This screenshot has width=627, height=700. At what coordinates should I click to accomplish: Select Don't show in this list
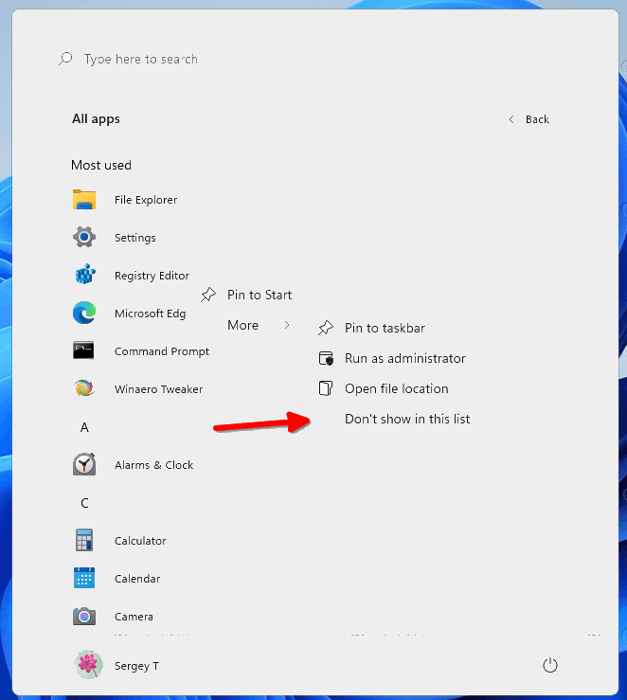[x=407, y=419]
